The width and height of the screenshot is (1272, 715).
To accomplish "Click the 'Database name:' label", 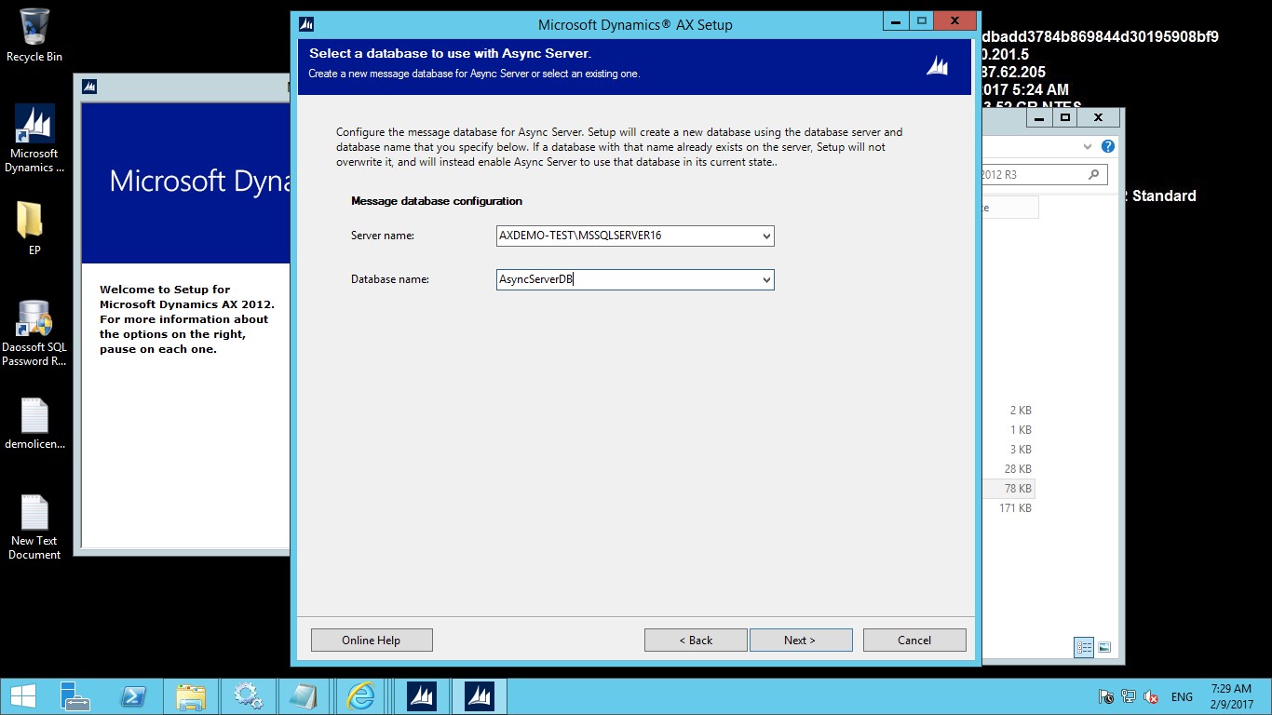I will click(390, 279).
